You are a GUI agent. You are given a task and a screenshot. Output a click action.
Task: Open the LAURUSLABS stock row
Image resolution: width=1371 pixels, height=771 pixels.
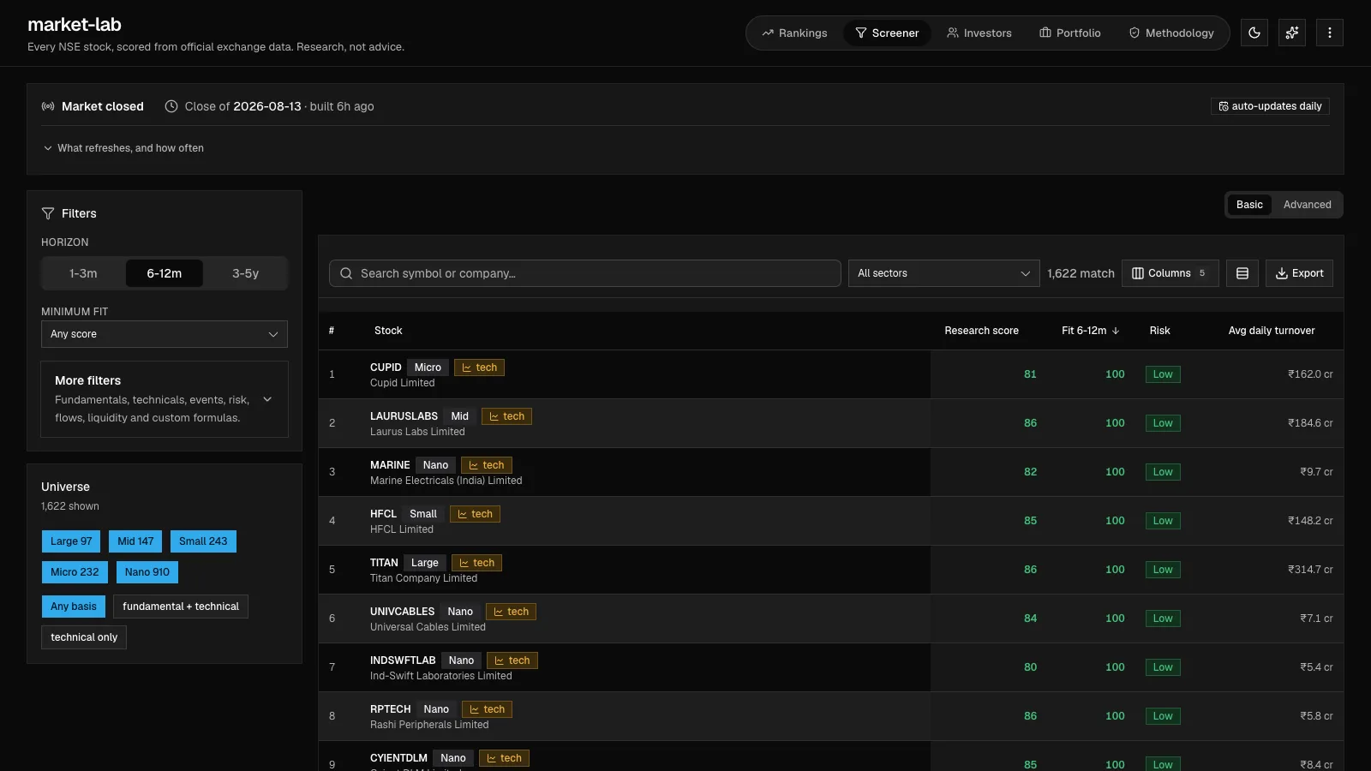pos(831,423)
